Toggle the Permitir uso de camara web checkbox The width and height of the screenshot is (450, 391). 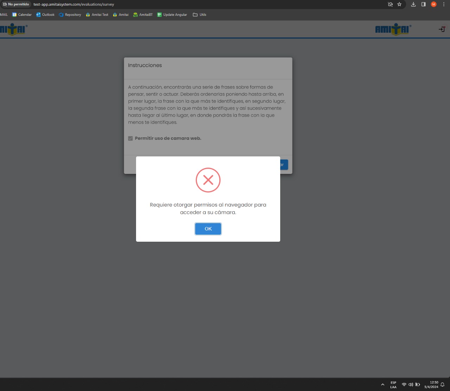pos(130,138)
